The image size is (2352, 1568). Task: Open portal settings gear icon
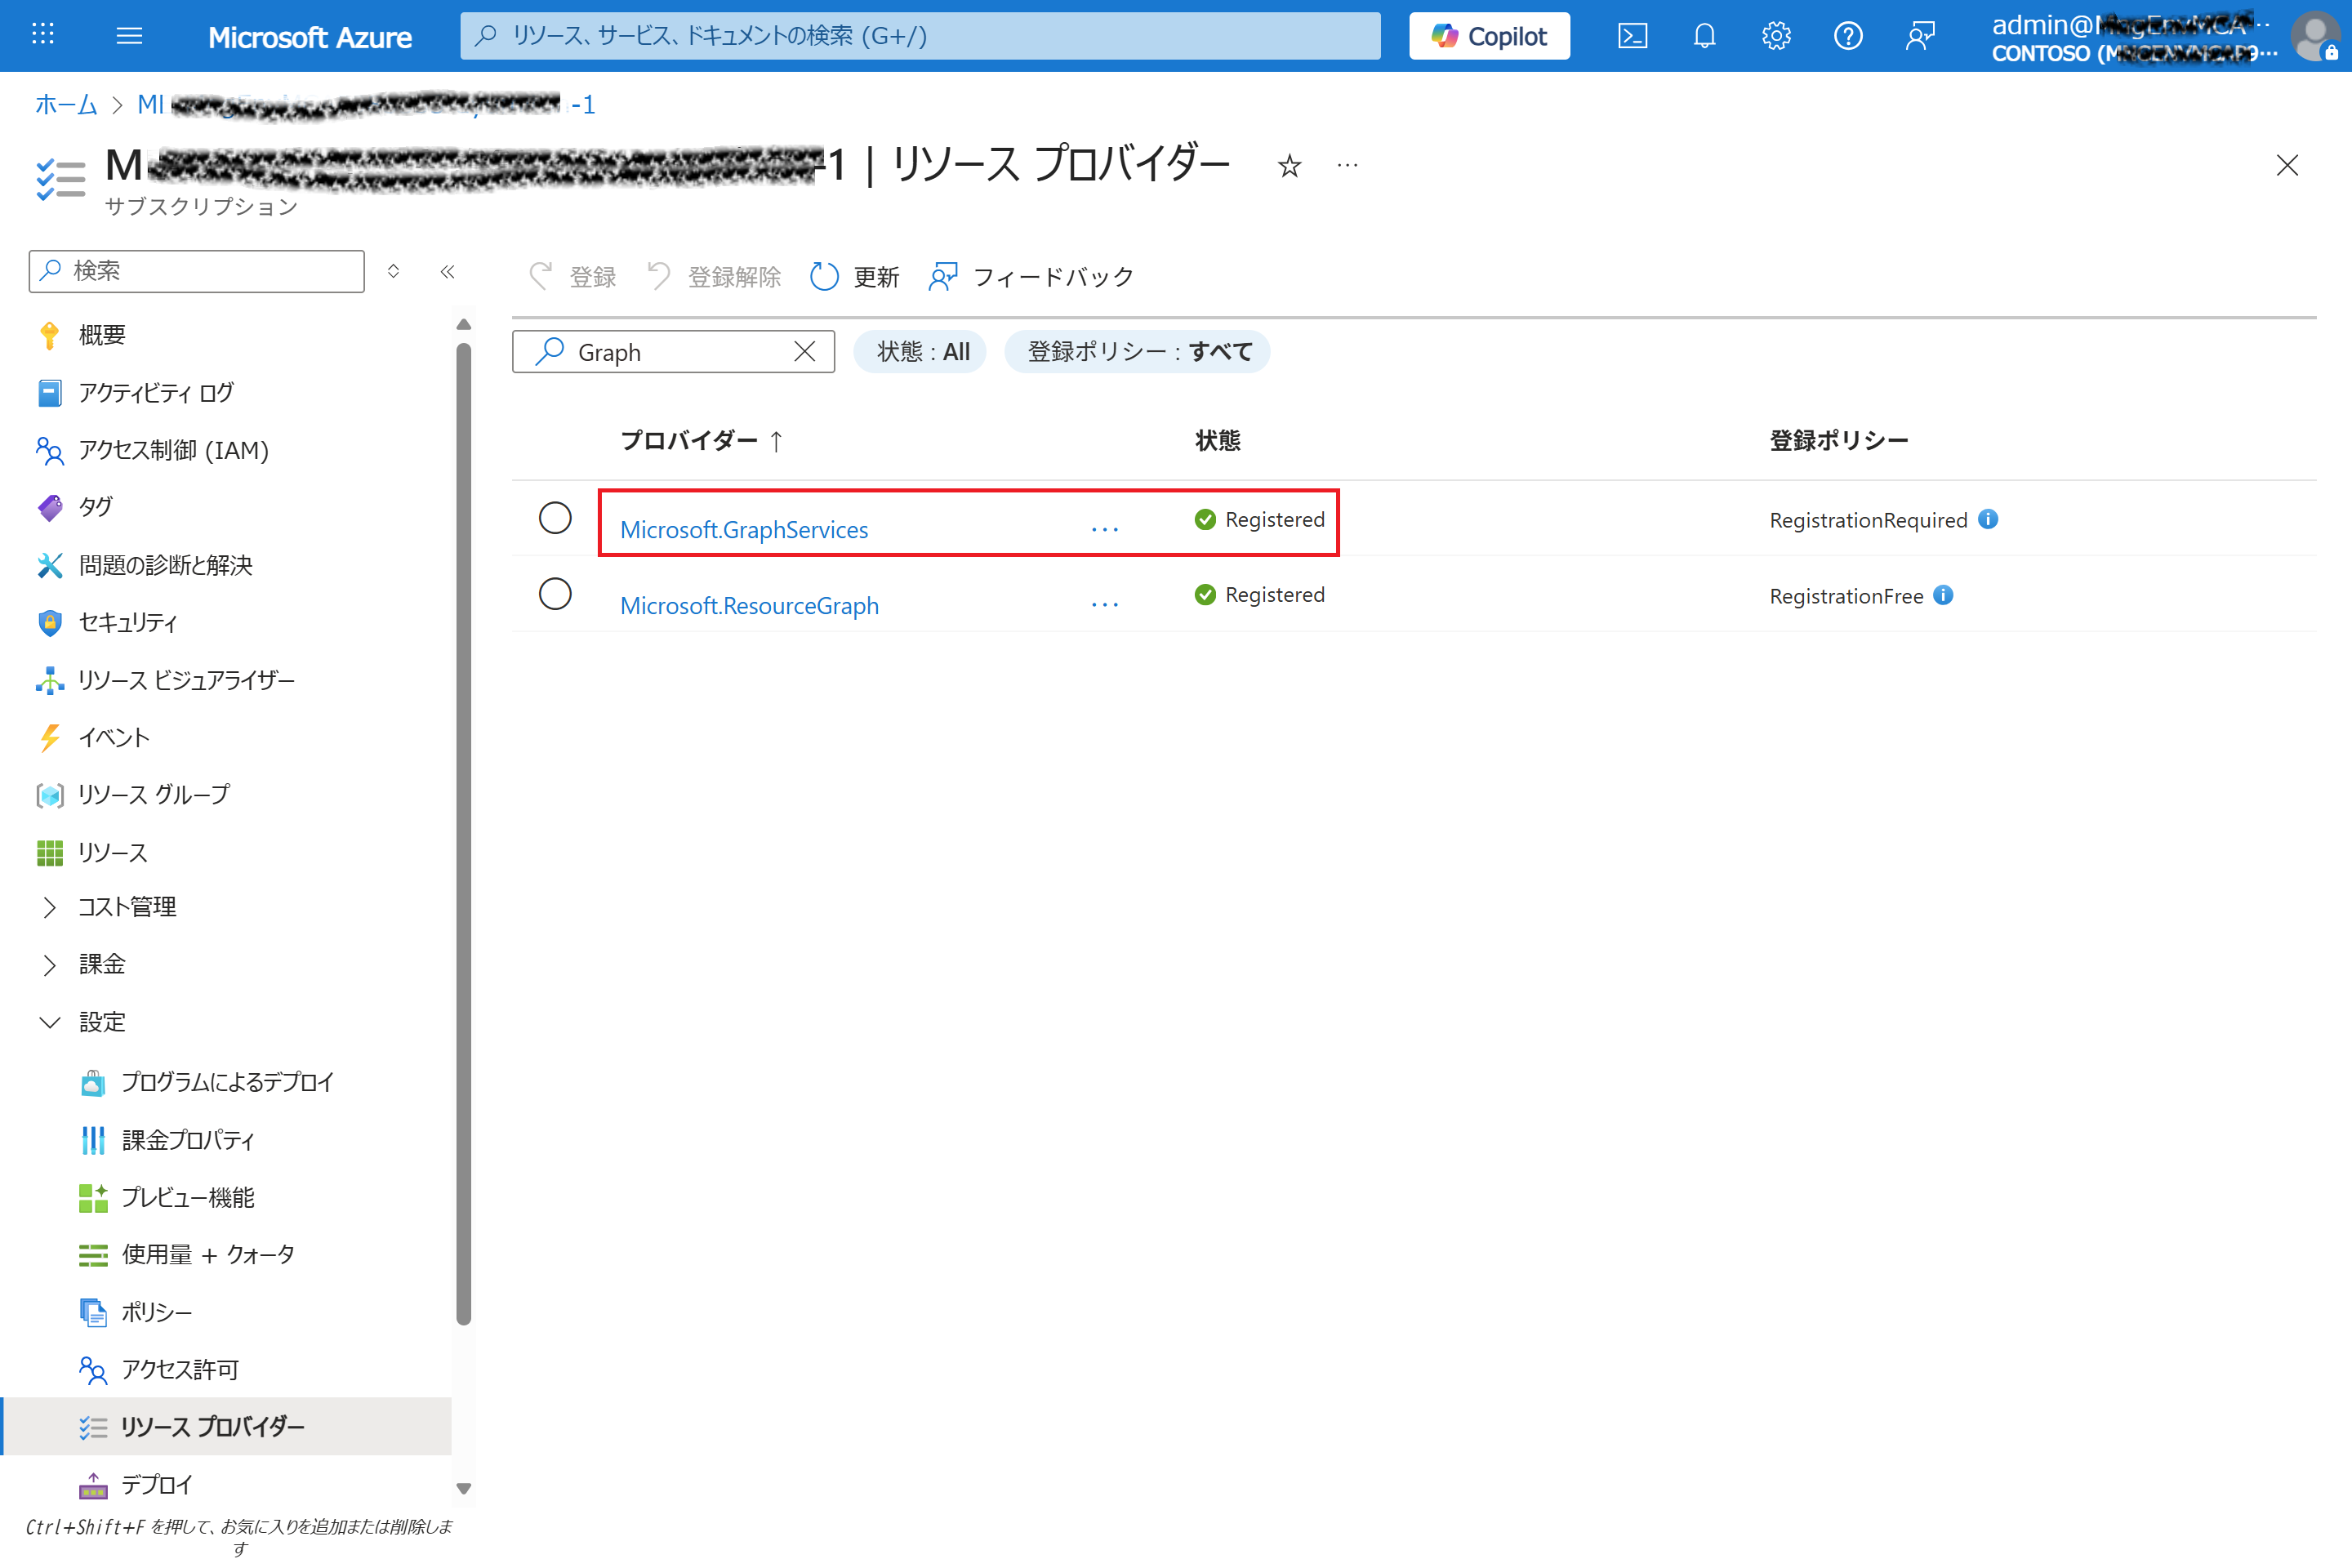click(1776, 36)
